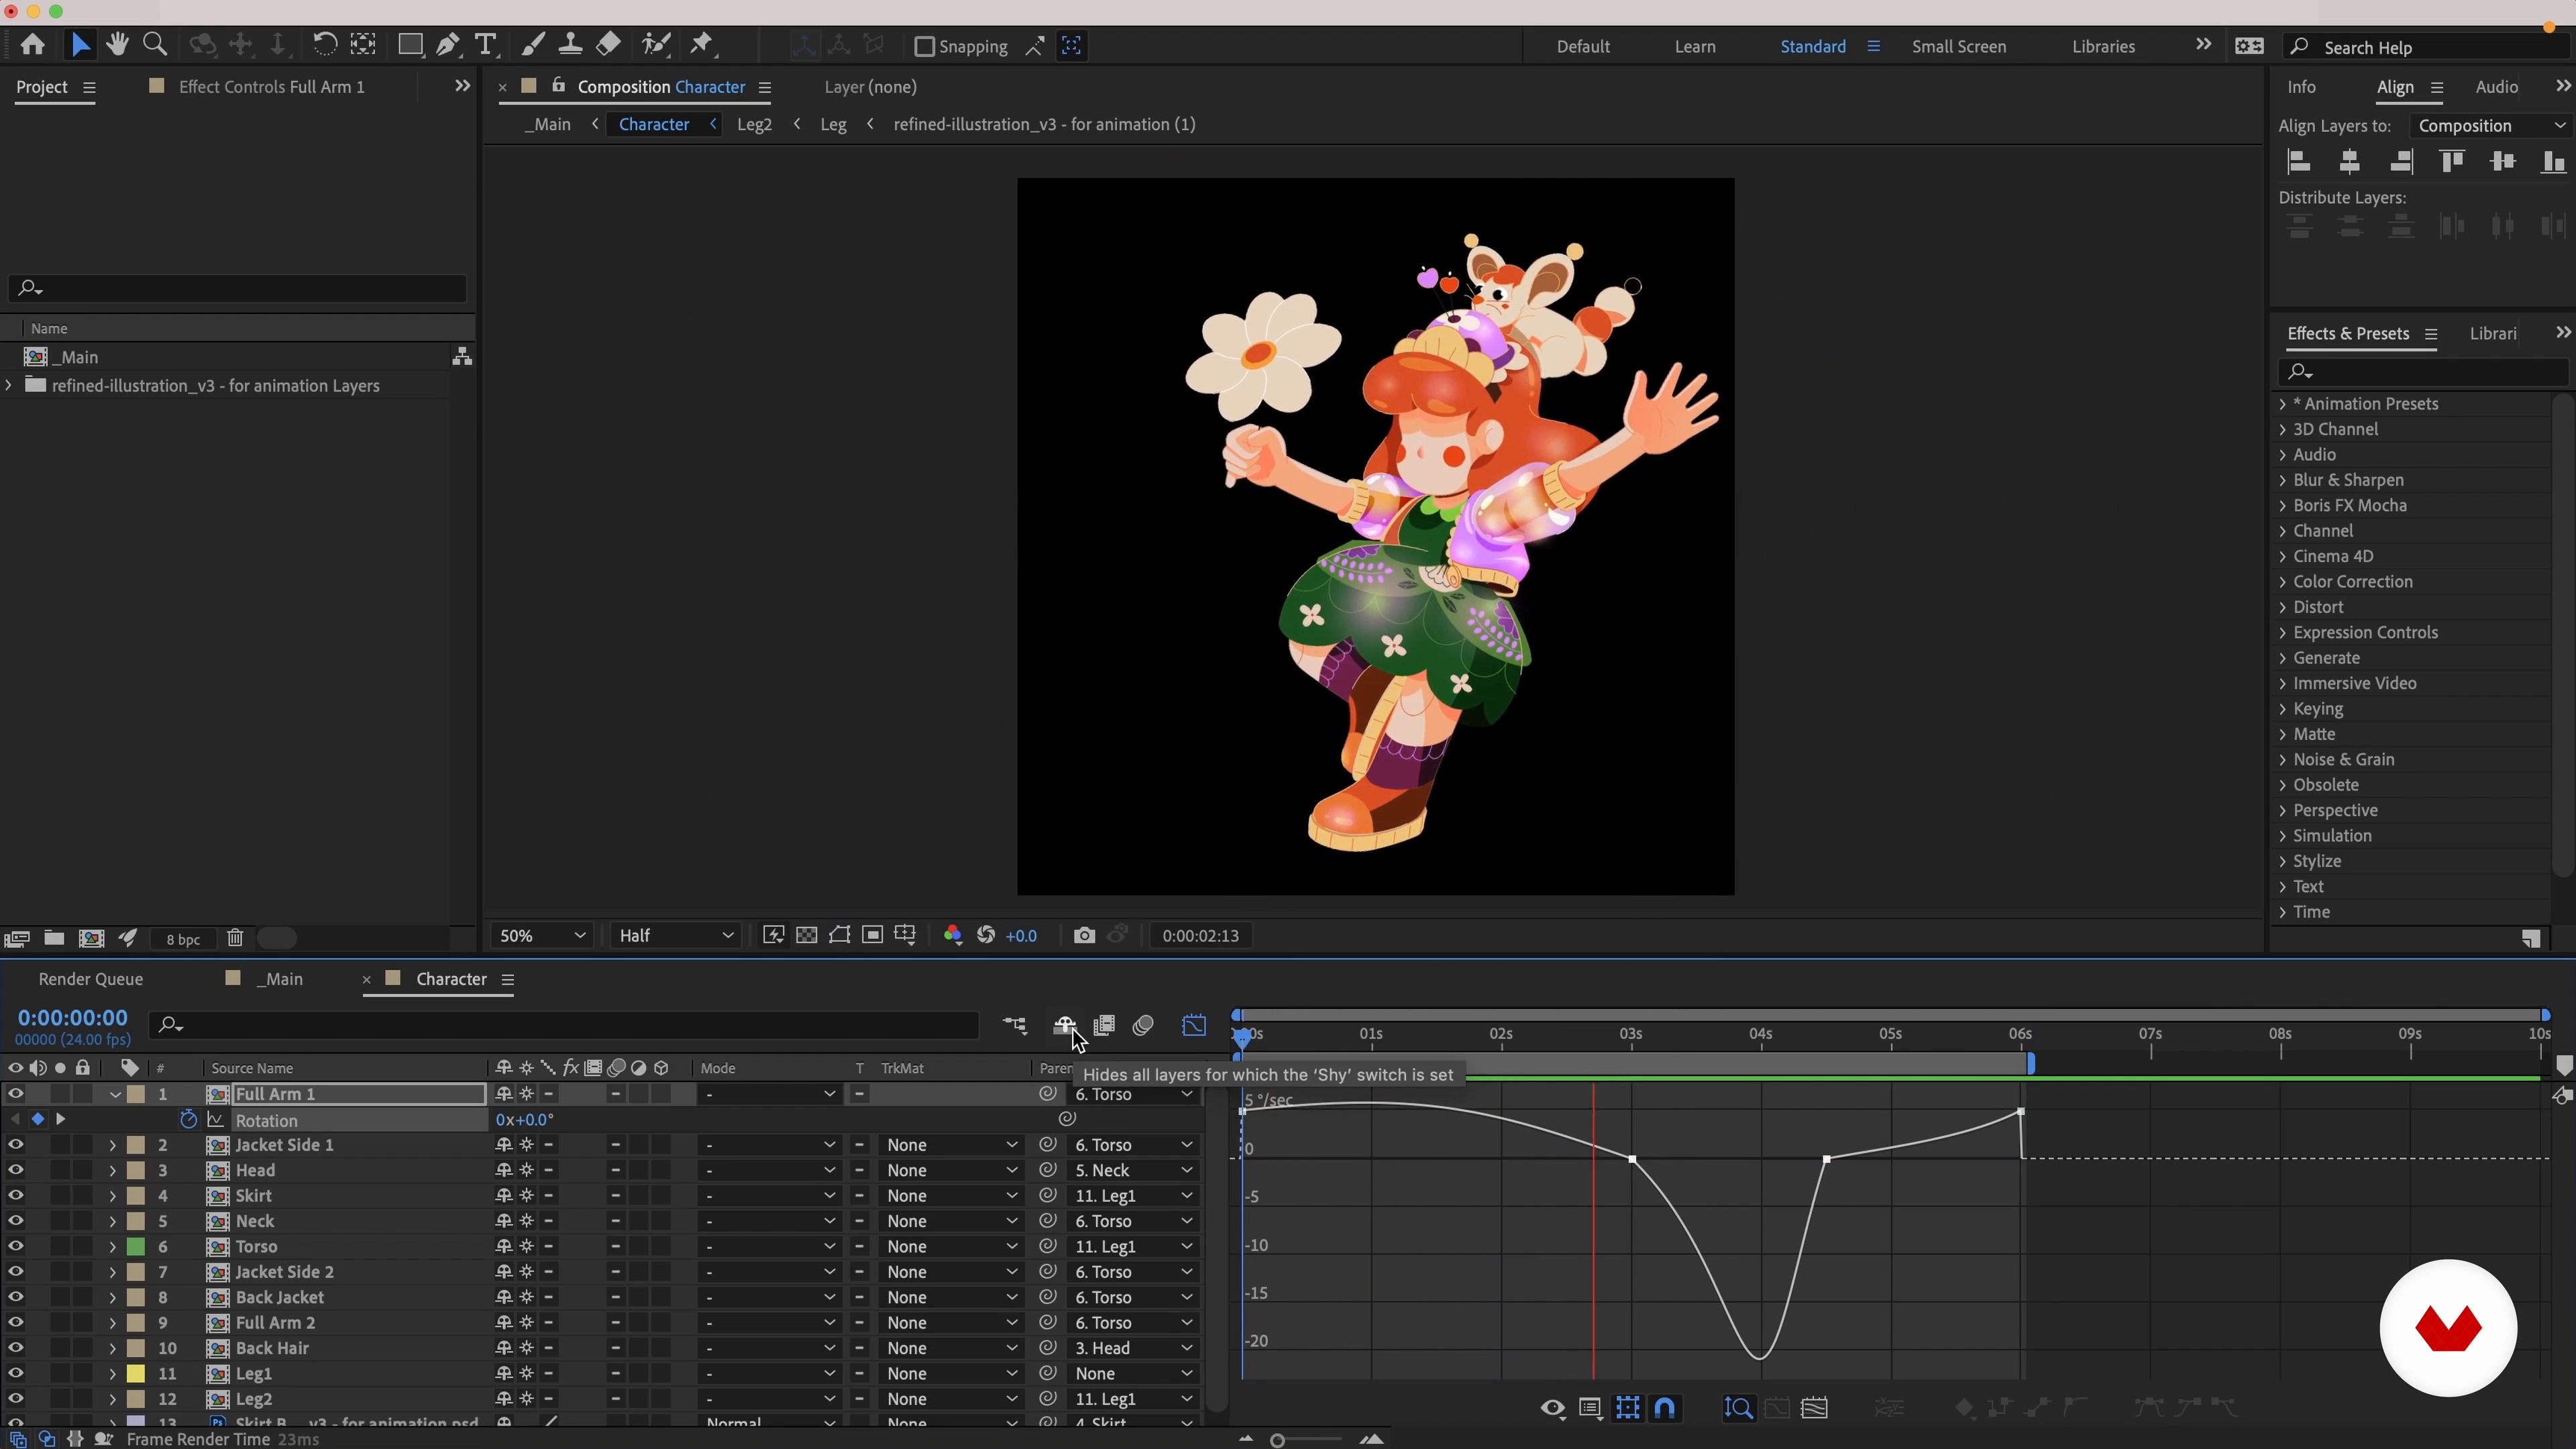Select the Brush tool

pyautogui.click(x=533, y=45)
